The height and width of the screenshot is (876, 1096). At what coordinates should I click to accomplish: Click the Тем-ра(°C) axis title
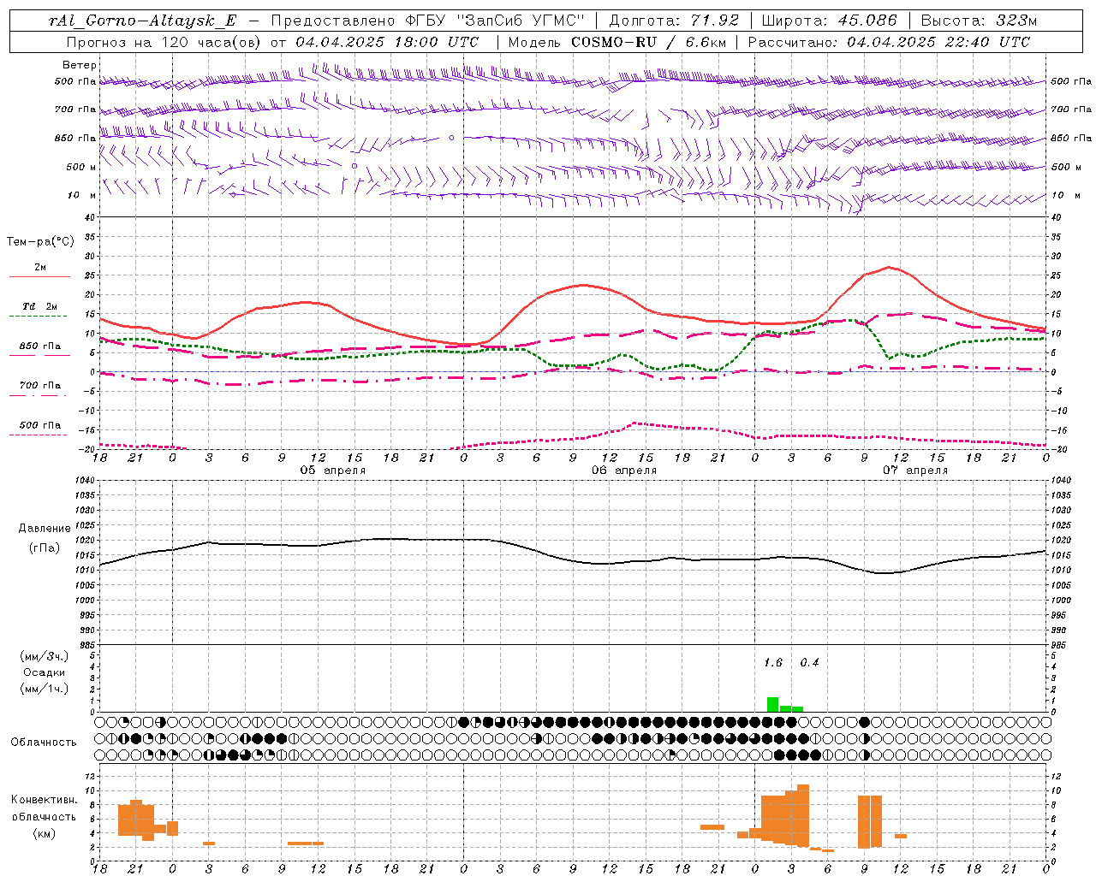coord(40,242)
